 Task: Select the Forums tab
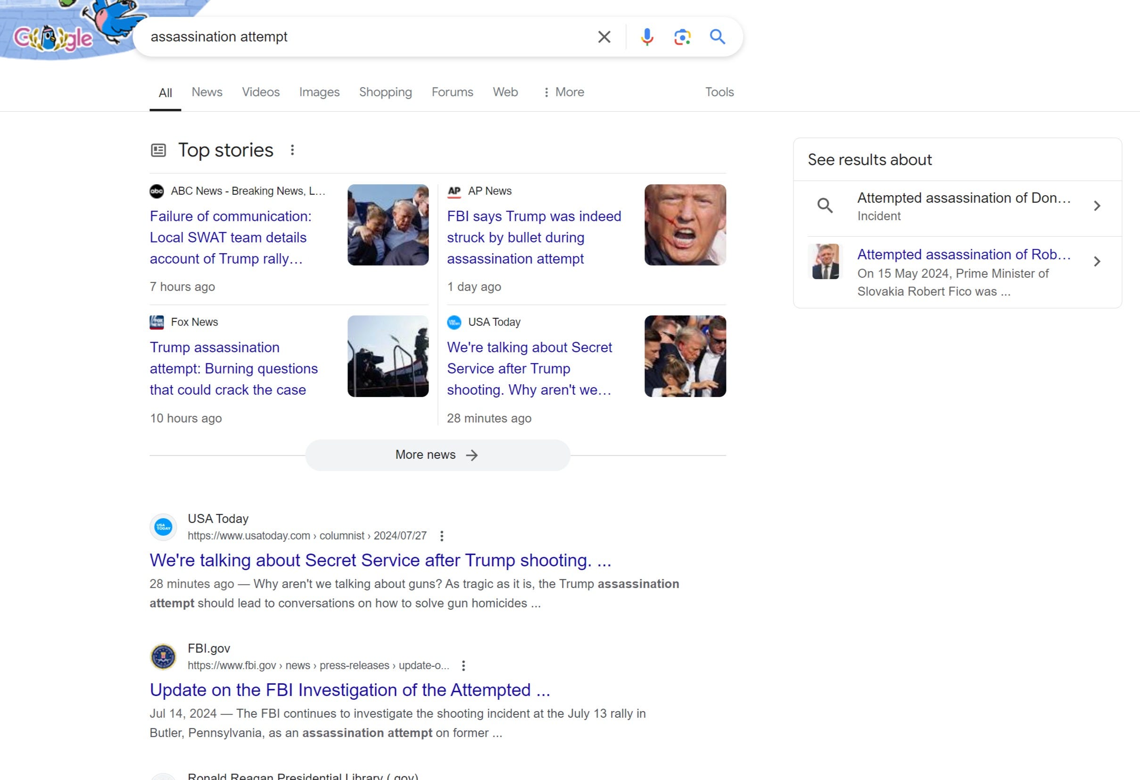[x=452, y=92]
